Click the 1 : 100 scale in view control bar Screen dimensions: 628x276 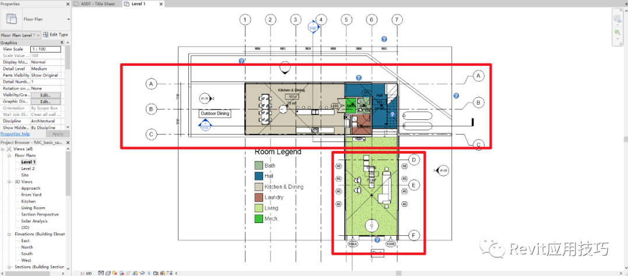(x=86, y=273)
